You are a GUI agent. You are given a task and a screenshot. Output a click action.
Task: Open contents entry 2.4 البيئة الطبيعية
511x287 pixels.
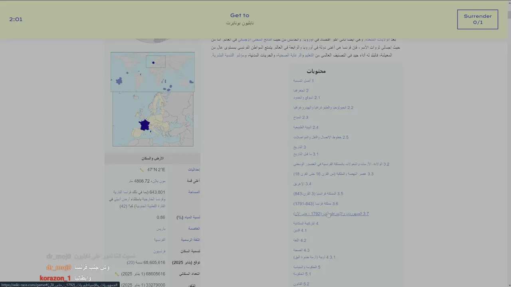click(x=306, y=128)
